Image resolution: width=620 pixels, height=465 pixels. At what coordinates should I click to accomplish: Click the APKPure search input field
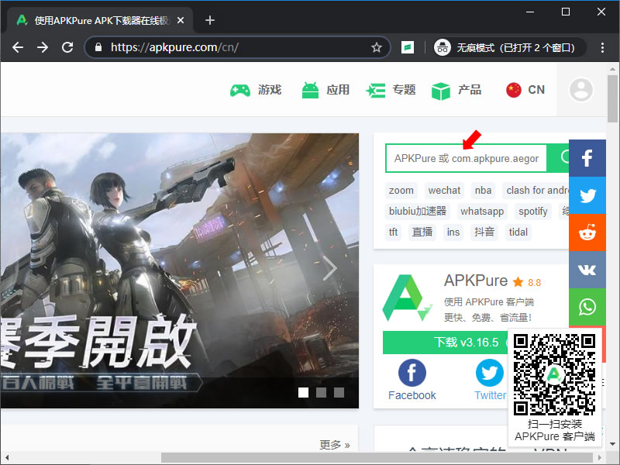[467, 158]
